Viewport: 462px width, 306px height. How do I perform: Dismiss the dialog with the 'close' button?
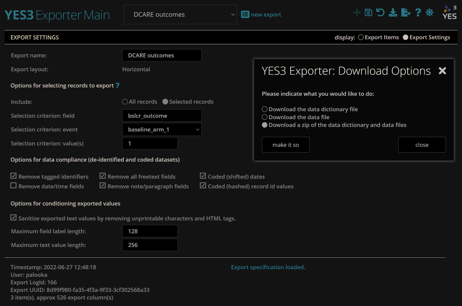click(x=422, y=144)
